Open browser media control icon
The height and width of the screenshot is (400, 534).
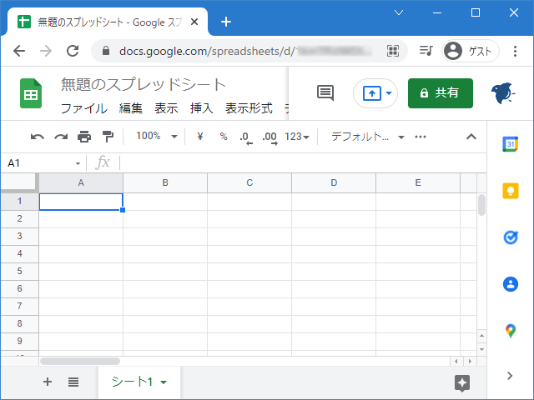(426, 51)
